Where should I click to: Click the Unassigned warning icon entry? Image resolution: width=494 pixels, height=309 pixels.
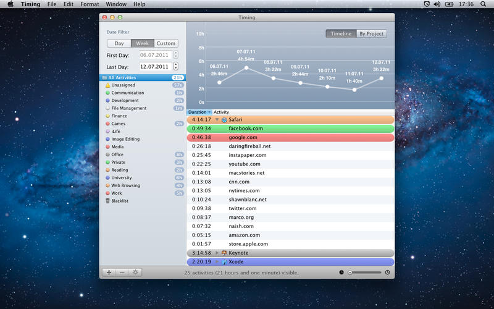[108, 85]
